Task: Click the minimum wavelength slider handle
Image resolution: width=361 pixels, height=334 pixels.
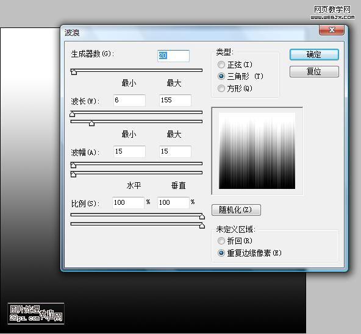Action: (73, 114)
